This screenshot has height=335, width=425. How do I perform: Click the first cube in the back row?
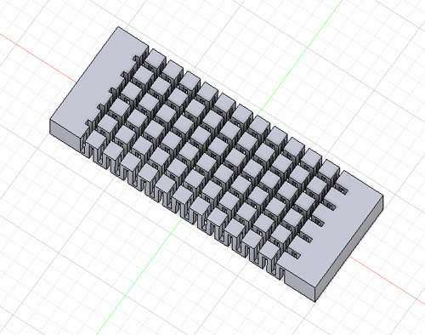(x=155, y=59)
